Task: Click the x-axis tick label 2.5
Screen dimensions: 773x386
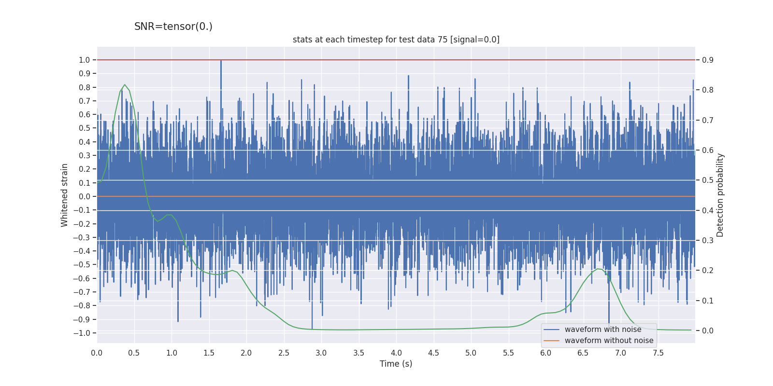Action: (x=284, y=353)
